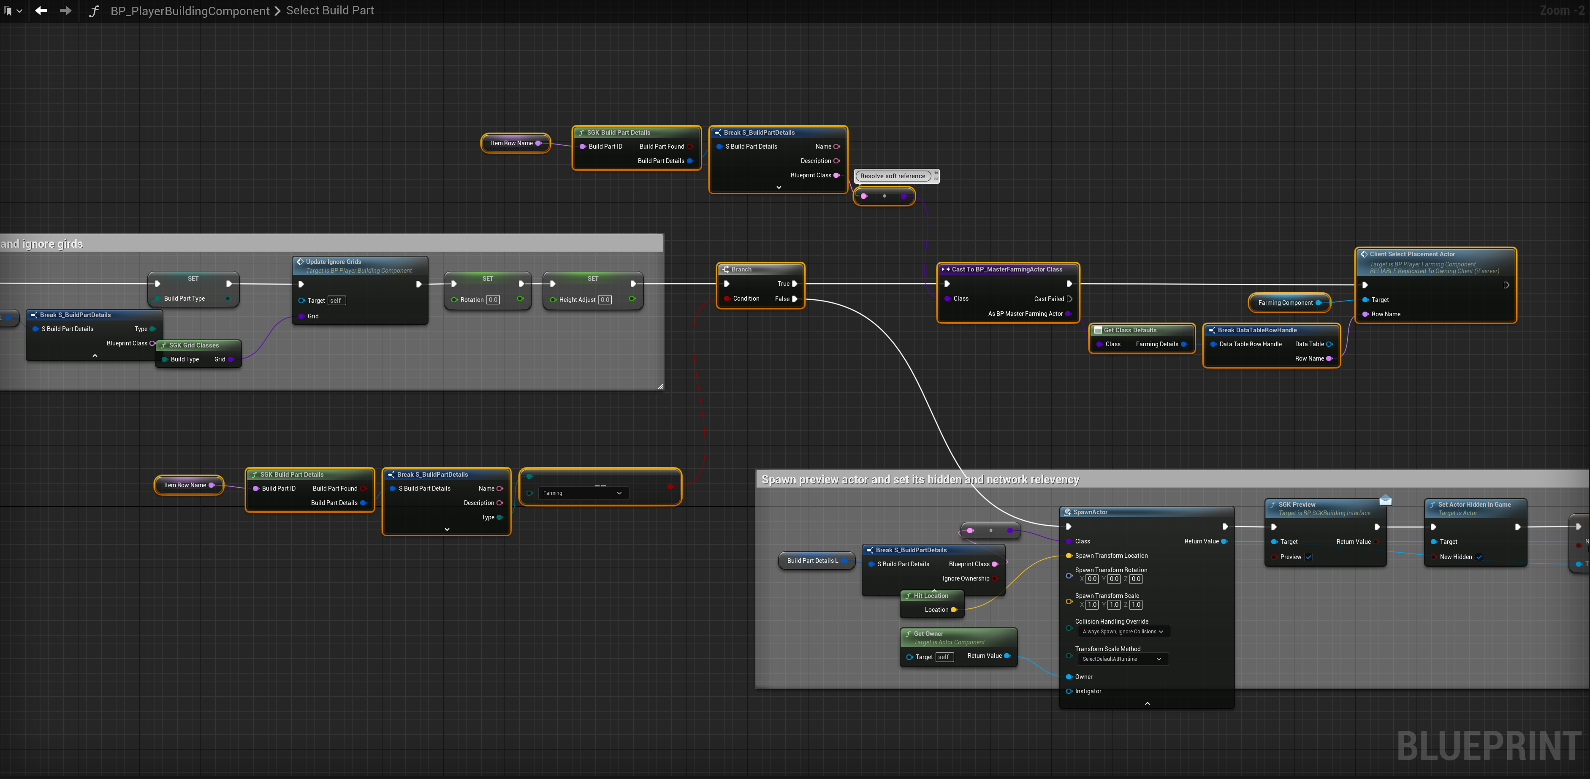Image resolution: width=1590 pixels, height=779 pixels.
Task: Click the forward navigation arrow
Action: [65, 11]
